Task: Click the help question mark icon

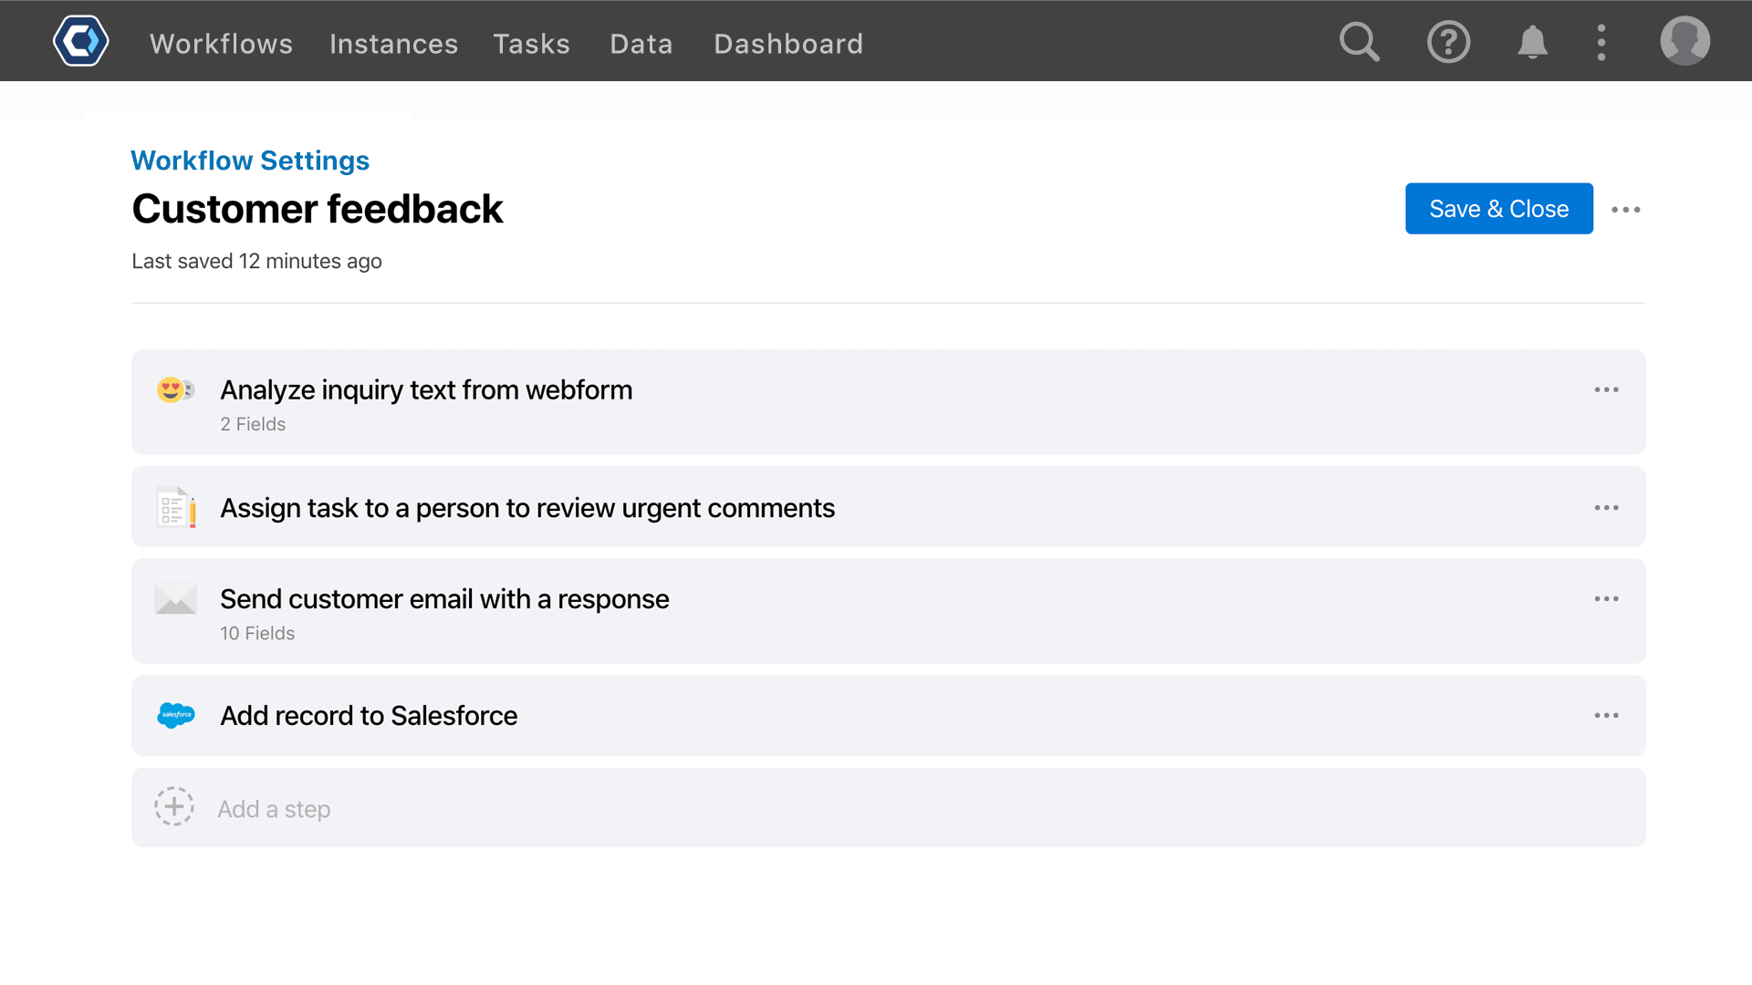Action: click(1449, 41)
